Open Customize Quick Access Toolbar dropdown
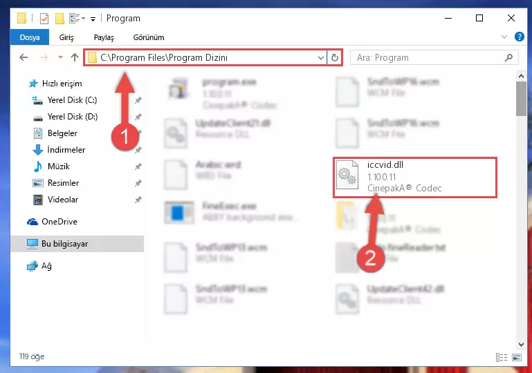 click(x=93, y=19)
